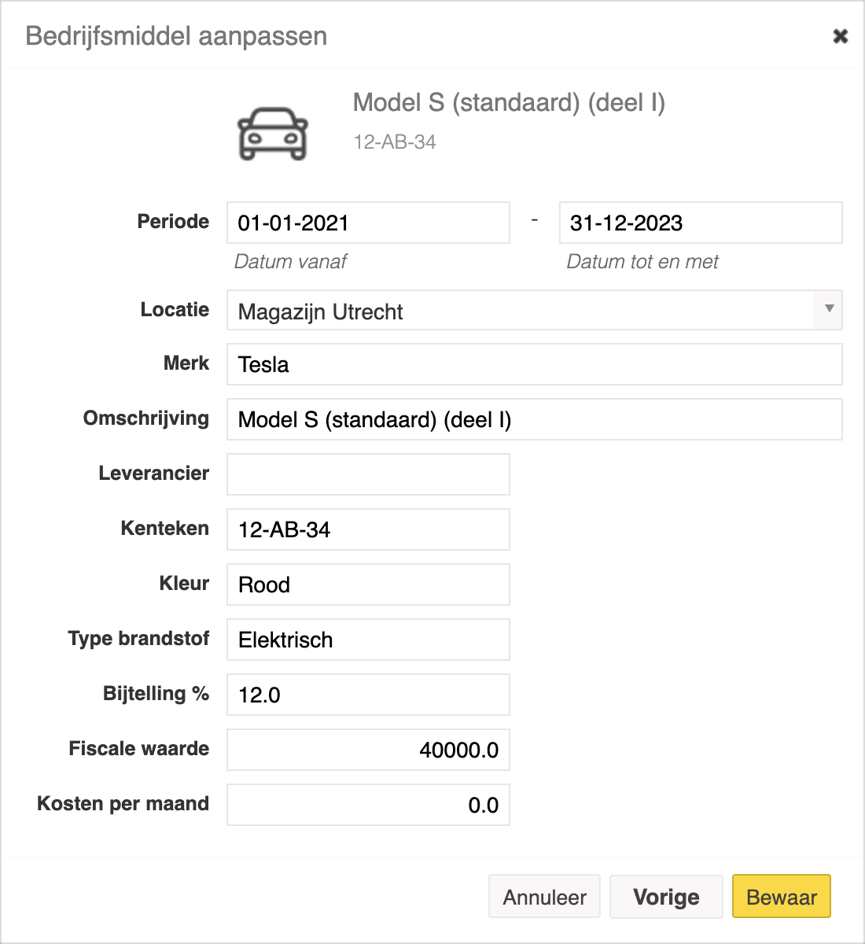Click the Kosten per maand field
865x944 pixels.
coord(368,805)
